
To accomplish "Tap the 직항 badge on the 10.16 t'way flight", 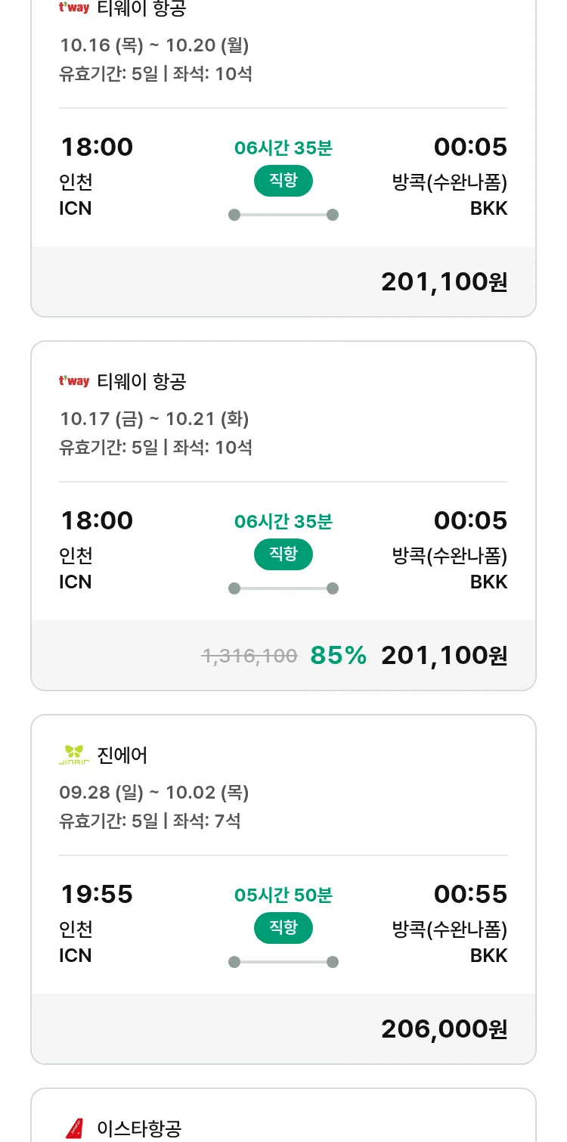I will (283, 181).
